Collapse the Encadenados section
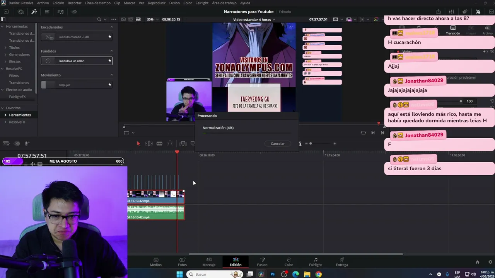This screenshot has height=278, width=495. tap(112, 27)
